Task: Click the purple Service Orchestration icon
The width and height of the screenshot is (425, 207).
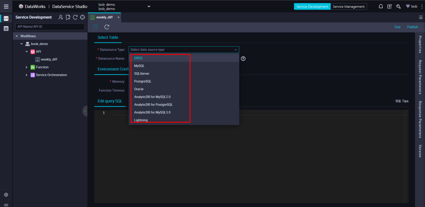Action: (33, 75)
